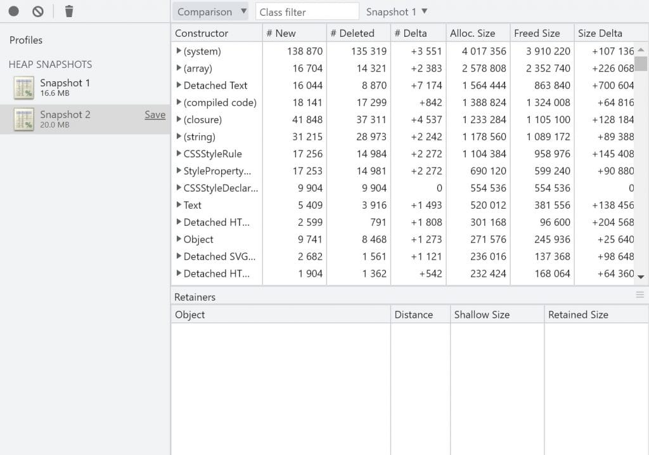Open the Retainers panel options menu icon
The width and height of the screenshot is (649, 455).
641,294
